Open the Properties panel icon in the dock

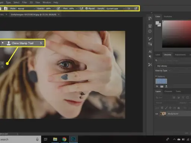[x=150, y=26]
